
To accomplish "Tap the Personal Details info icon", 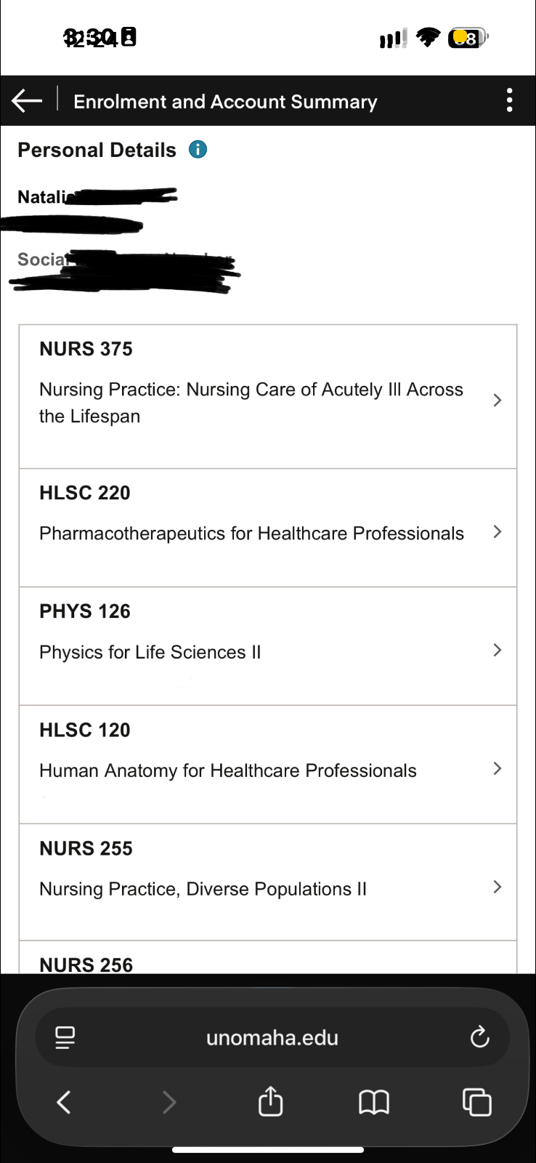I will click(x=198, y=150).
